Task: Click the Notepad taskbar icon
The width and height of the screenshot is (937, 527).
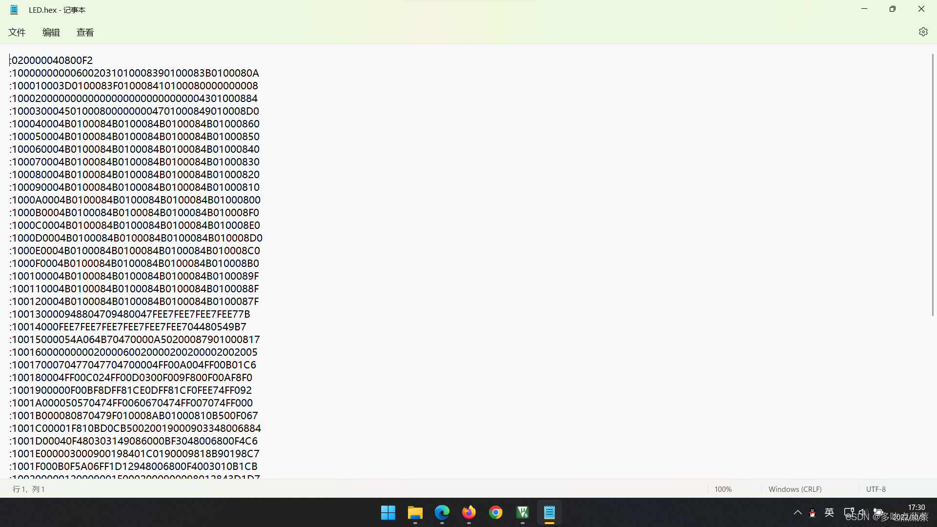Action: (550, 512)
